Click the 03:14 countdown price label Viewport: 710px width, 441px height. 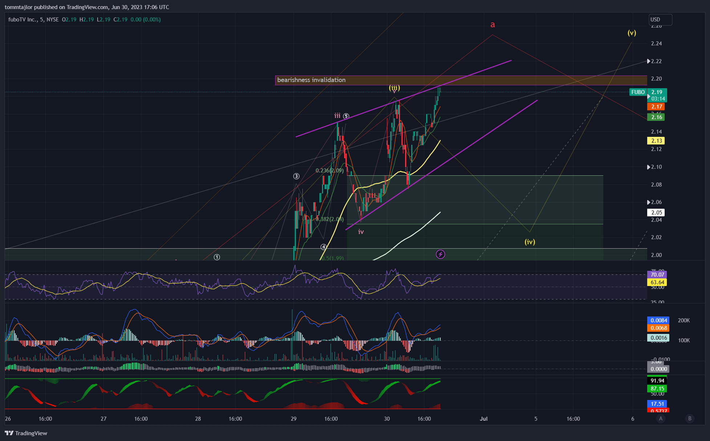click(x=658, y=99)
